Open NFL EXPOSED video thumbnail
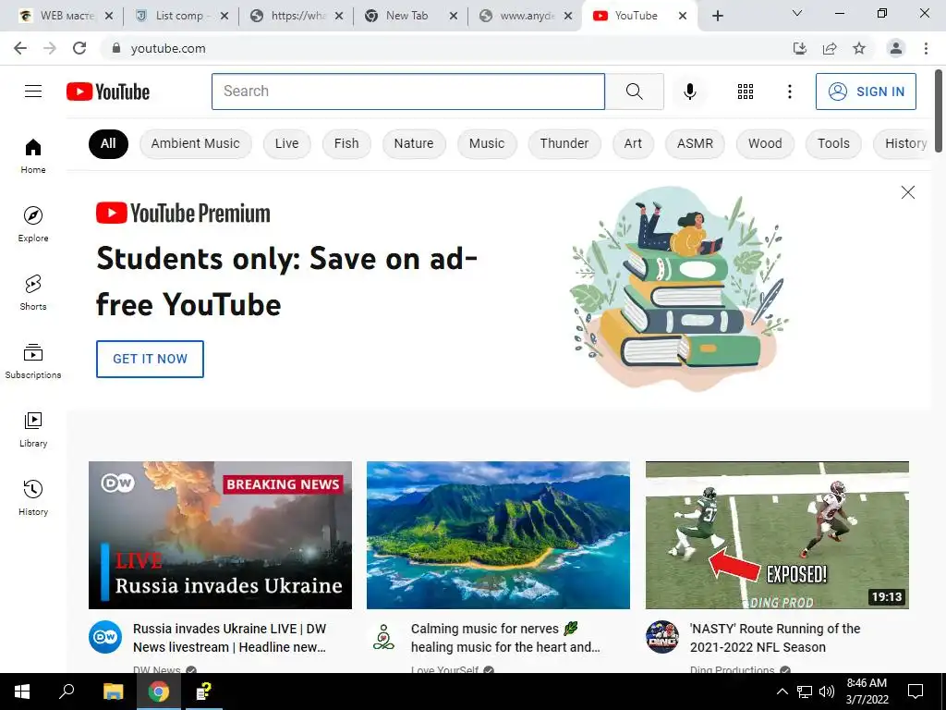This screenshot has height=710, width=946. [x=777, y=535]
